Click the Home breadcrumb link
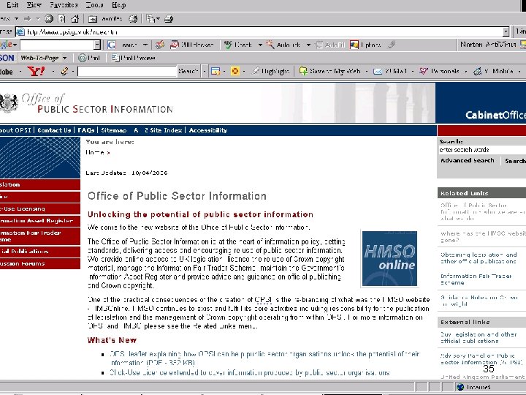 pyautogui.click(x=95, y=152)
